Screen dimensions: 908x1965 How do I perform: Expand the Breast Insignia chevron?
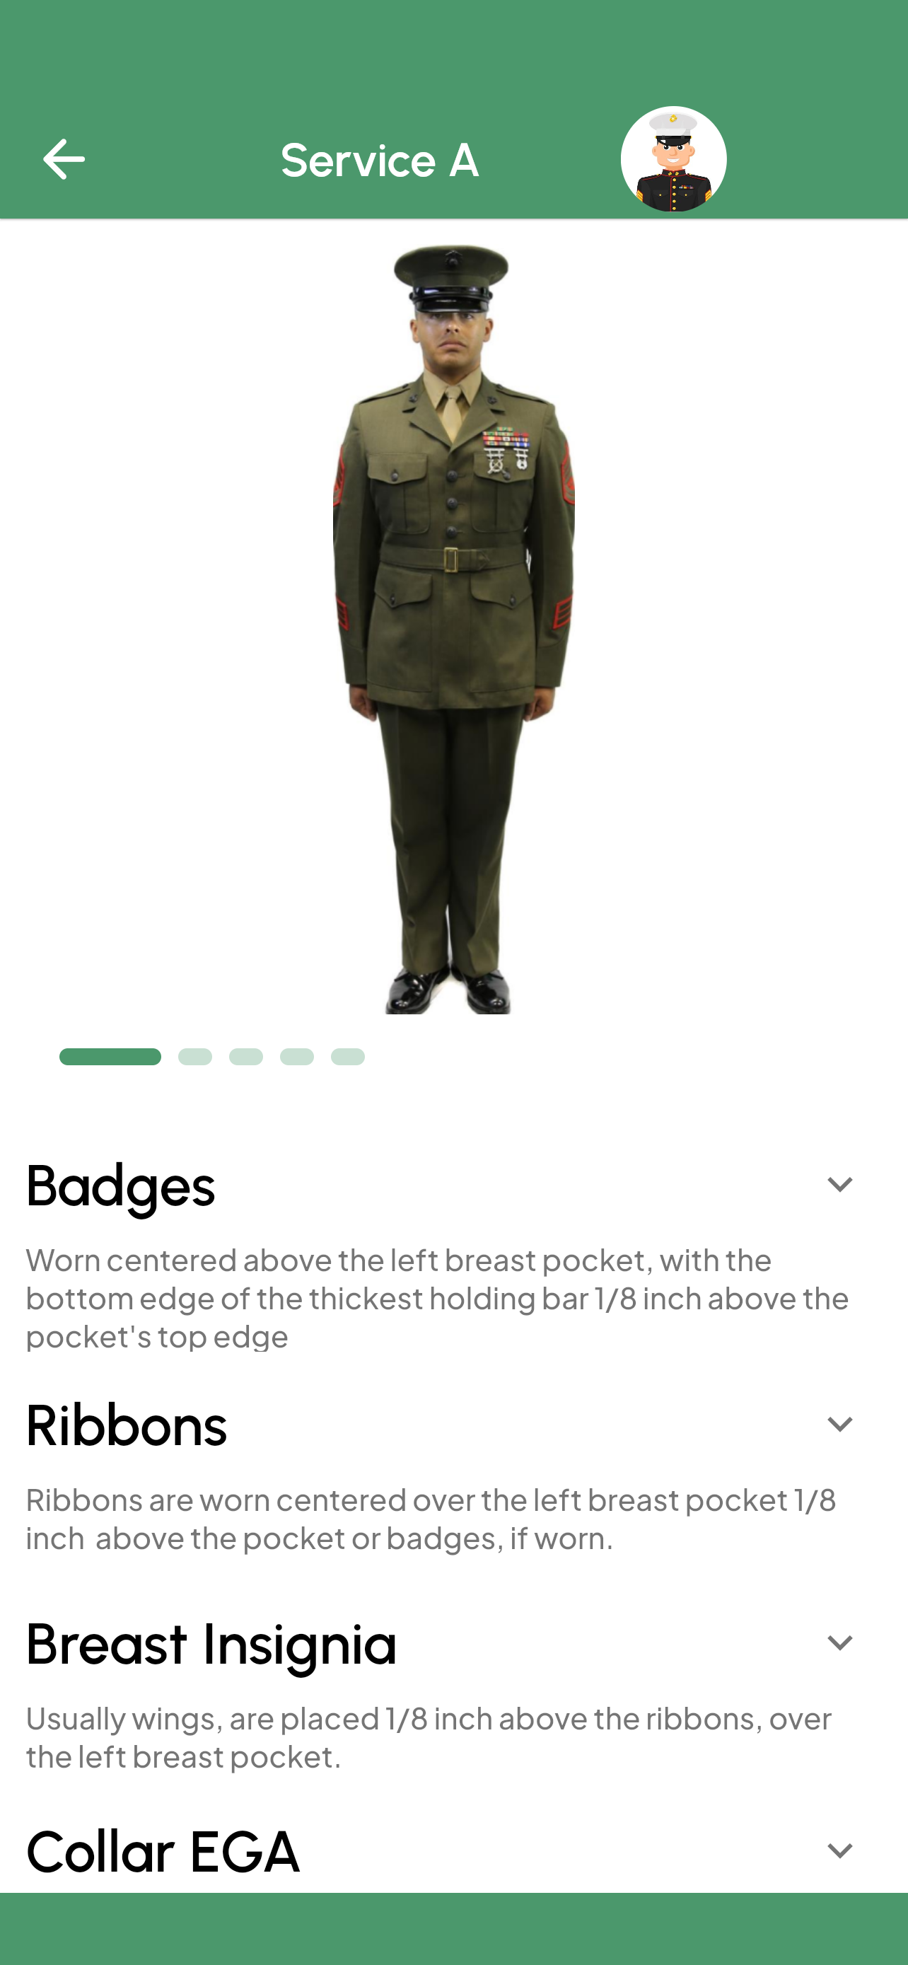click(x=839, y=1642)
